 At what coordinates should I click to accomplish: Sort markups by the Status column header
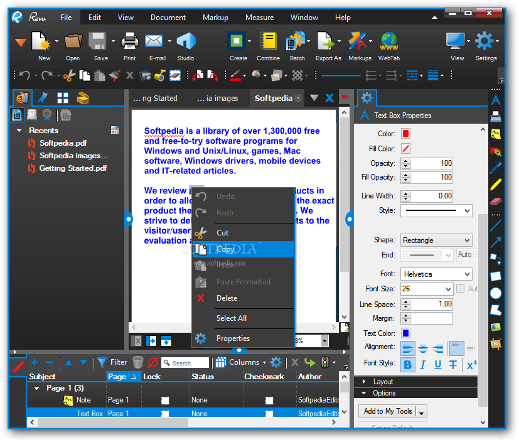tap(203, 377)
